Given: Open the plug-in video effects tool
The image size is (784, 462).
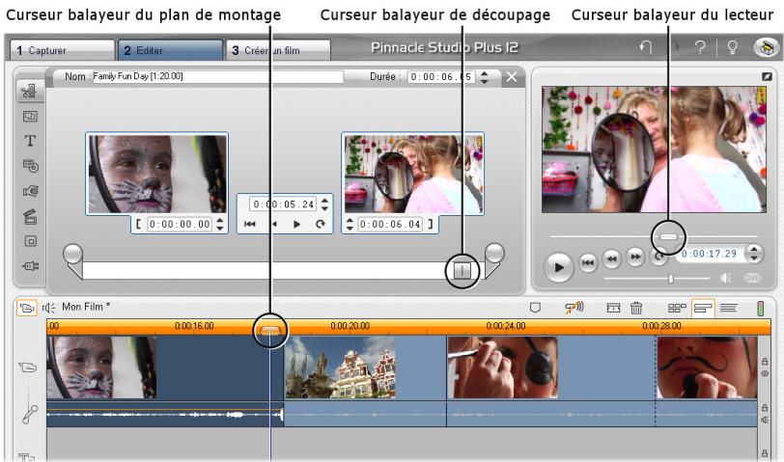Looking at the screenshot, I should (x=30, y=265).
